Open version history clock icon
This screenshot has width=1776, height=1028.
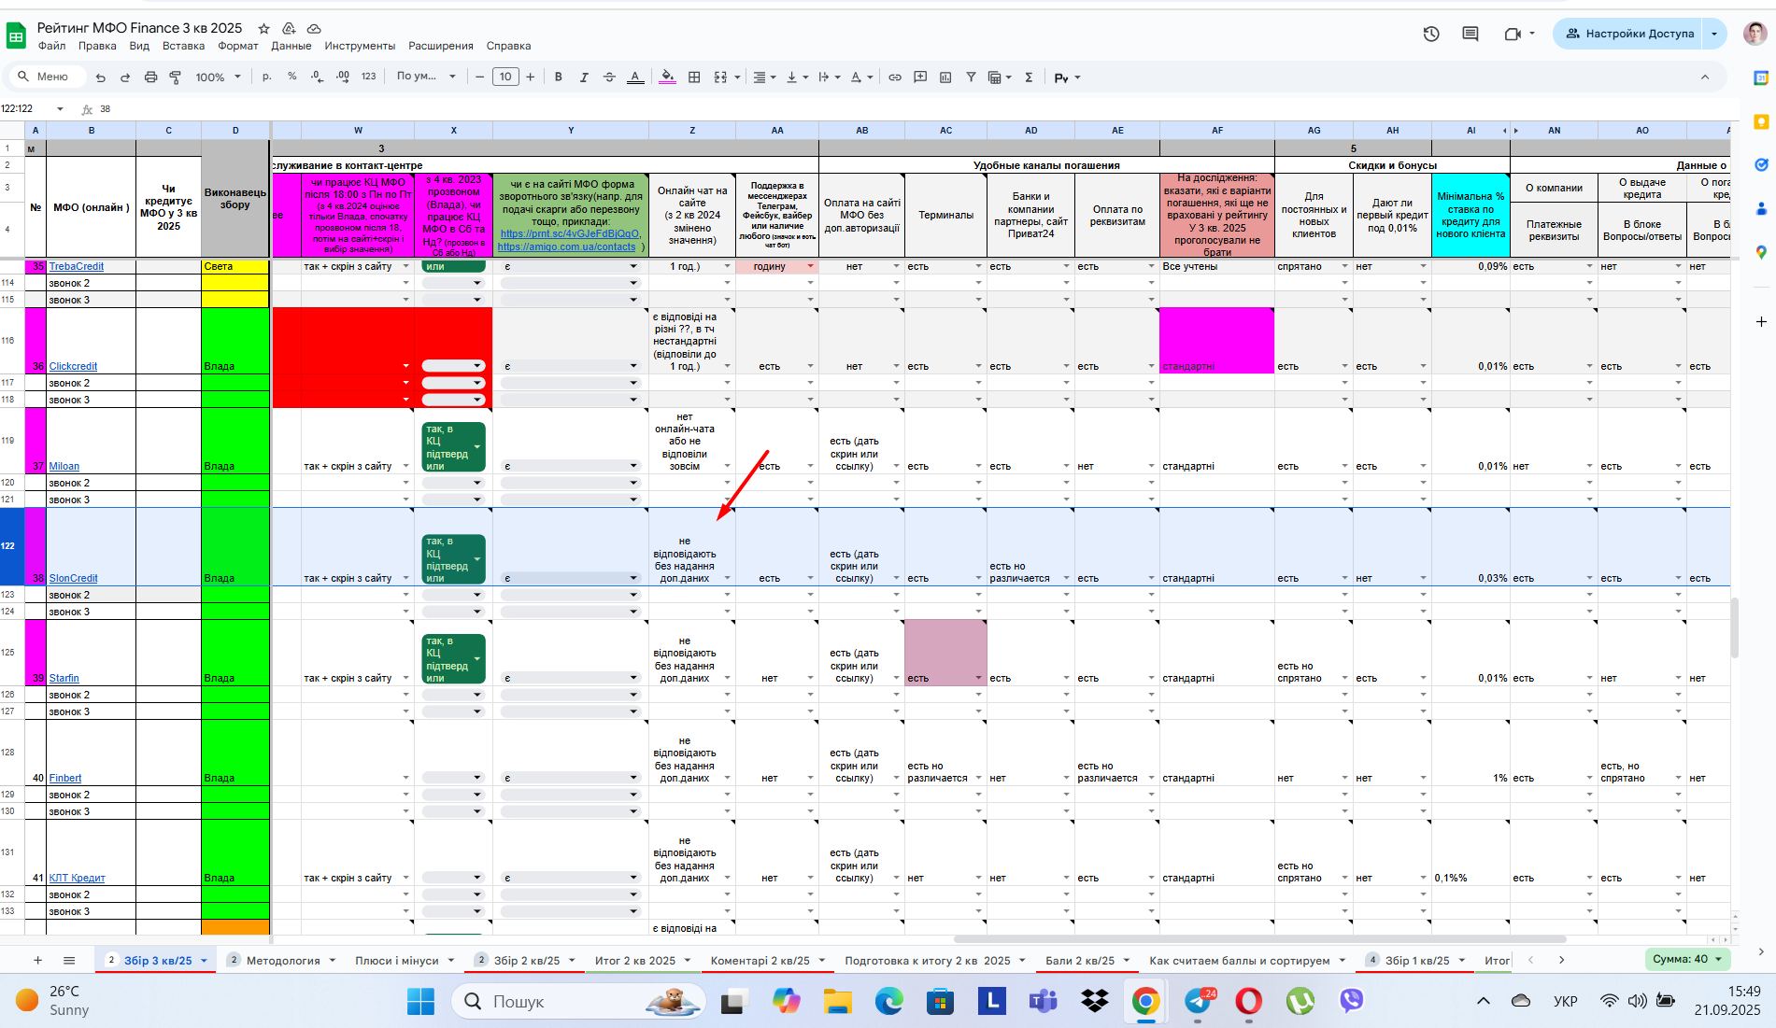pos(1431,34)
